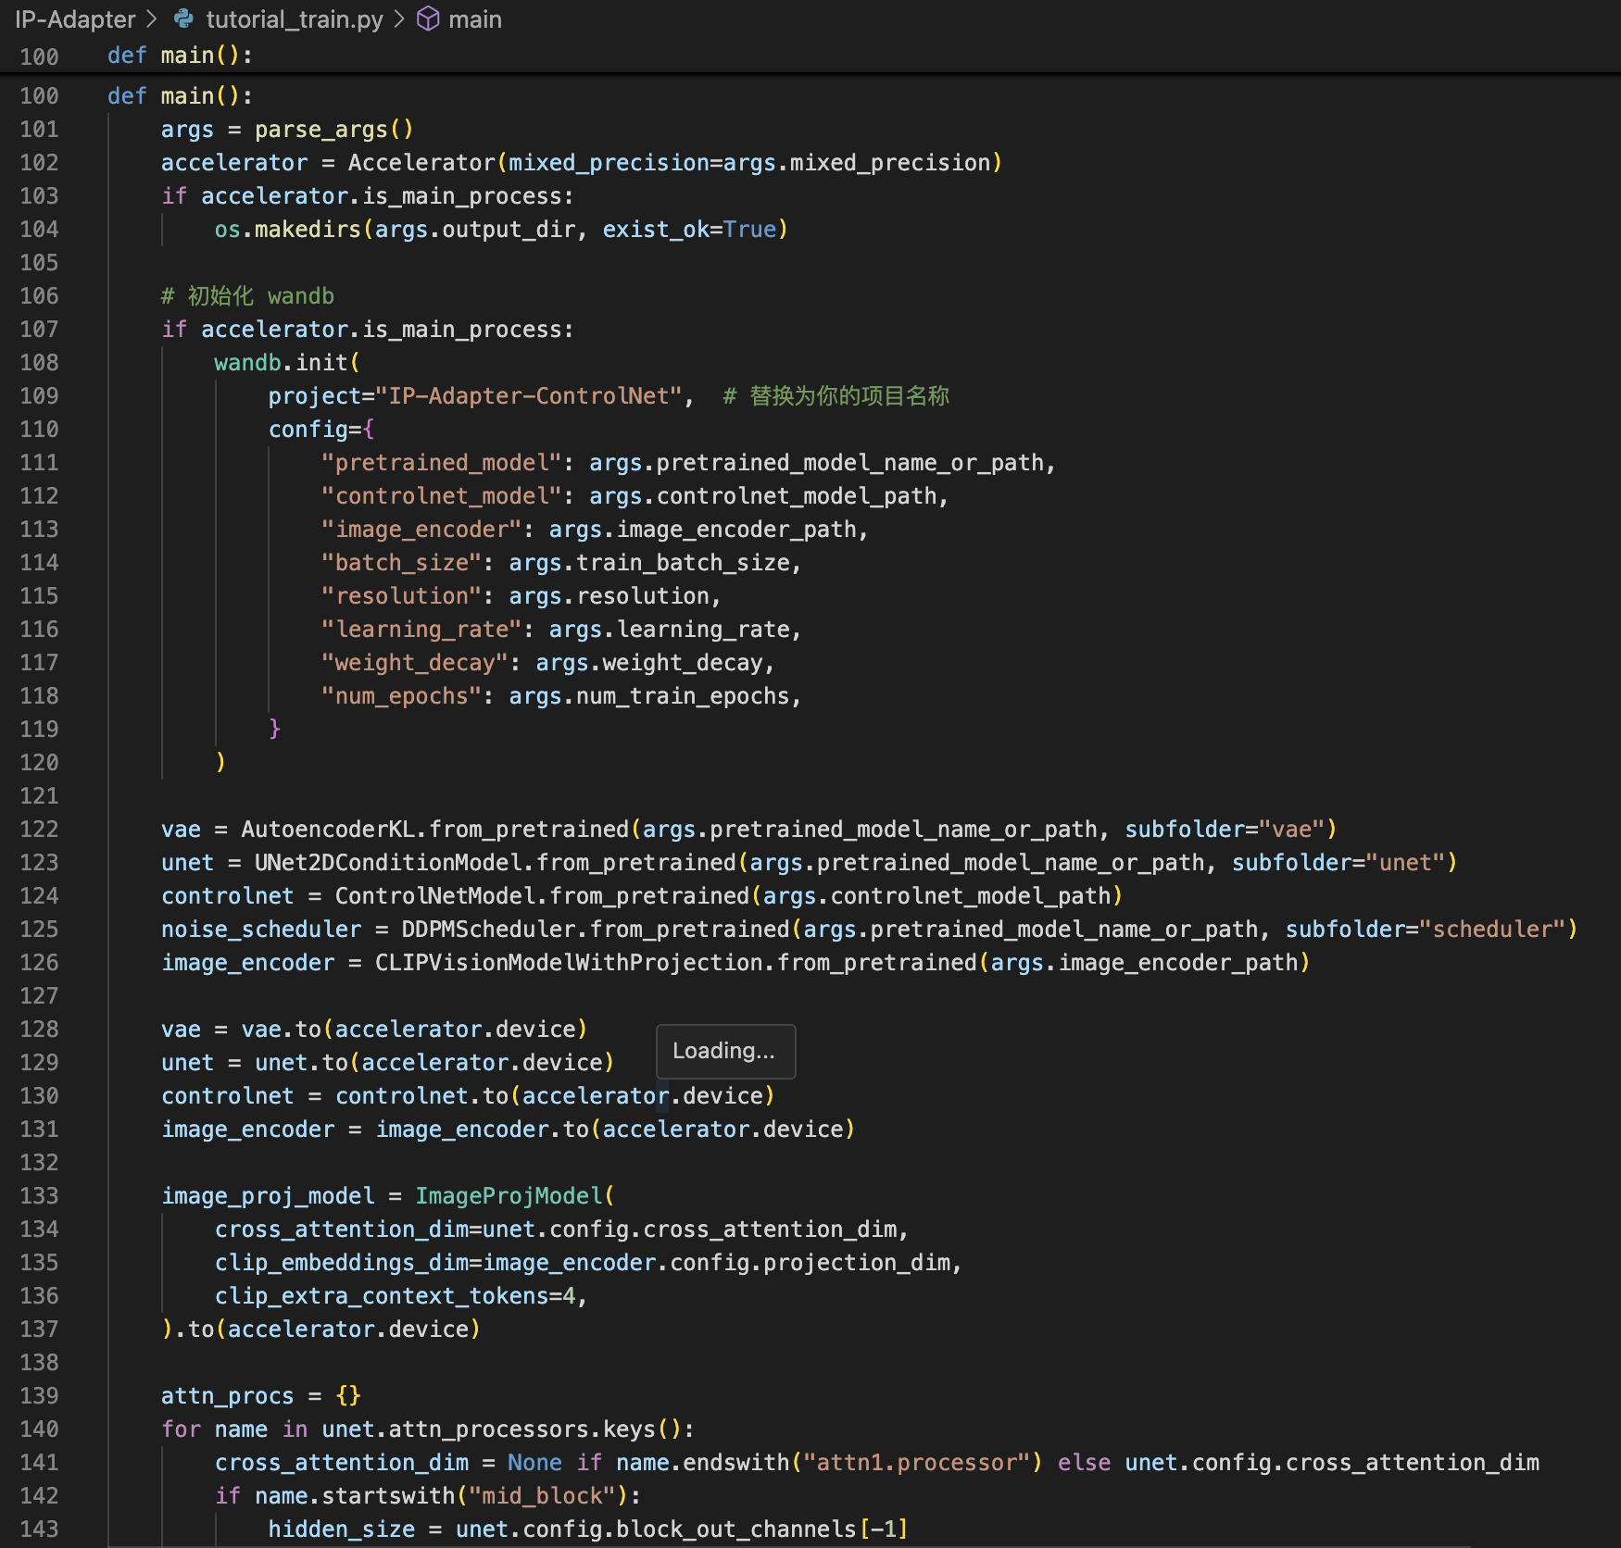Click line number 140 in the gutter
The height and width of the screenshot is (1548, 1621).
click(39, 1429)
